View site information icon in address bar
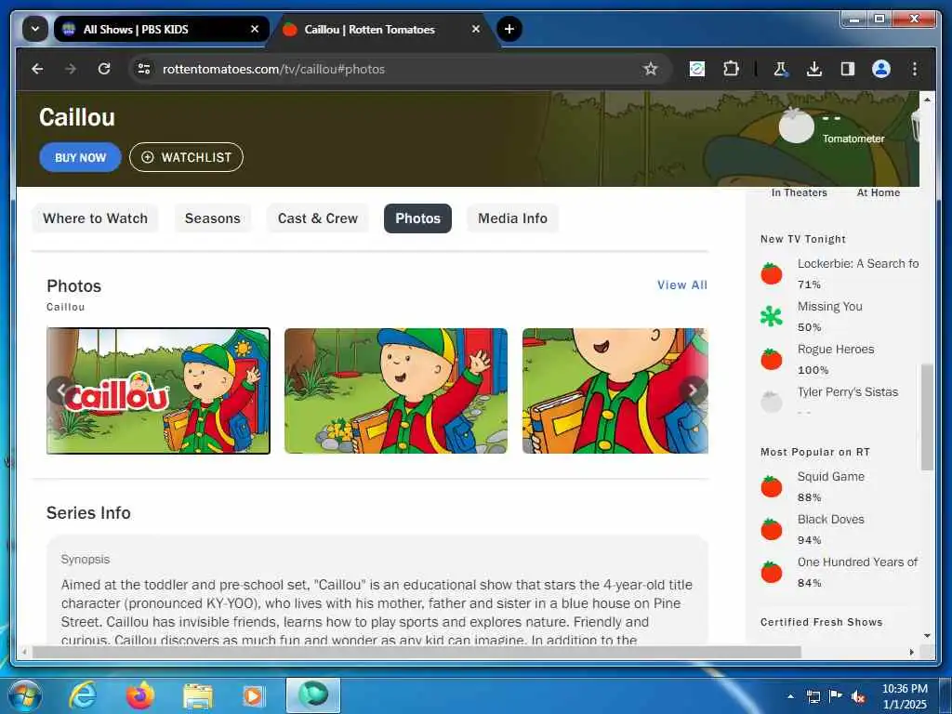The image size is (952, 714). click(144, 69)
